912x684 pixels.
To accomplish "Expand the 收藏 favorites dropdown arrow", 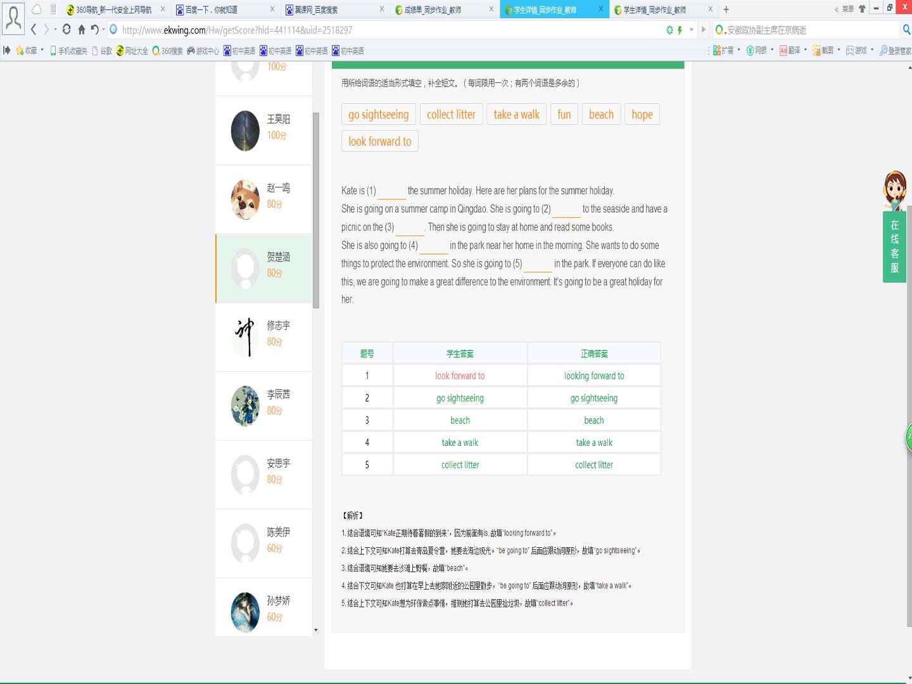I will coord(42,50).
